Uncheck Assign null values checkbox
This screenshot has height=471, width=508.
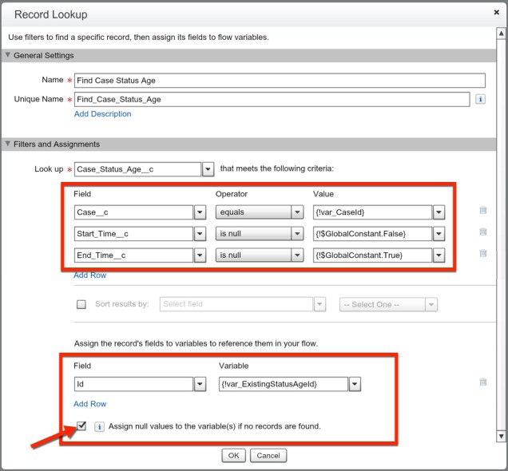[x=81, y=425]
